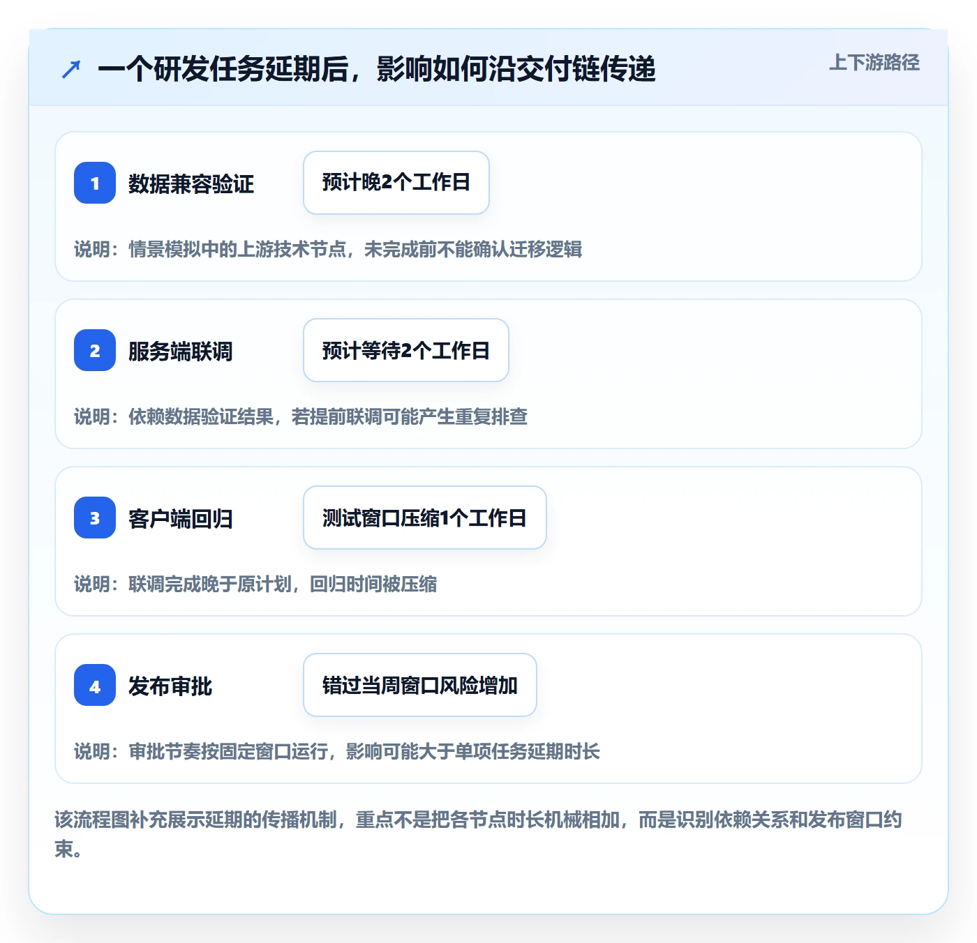Screen dimensions: 977x943
Task: Click step number 3 badge
Action: pos(95,518)
